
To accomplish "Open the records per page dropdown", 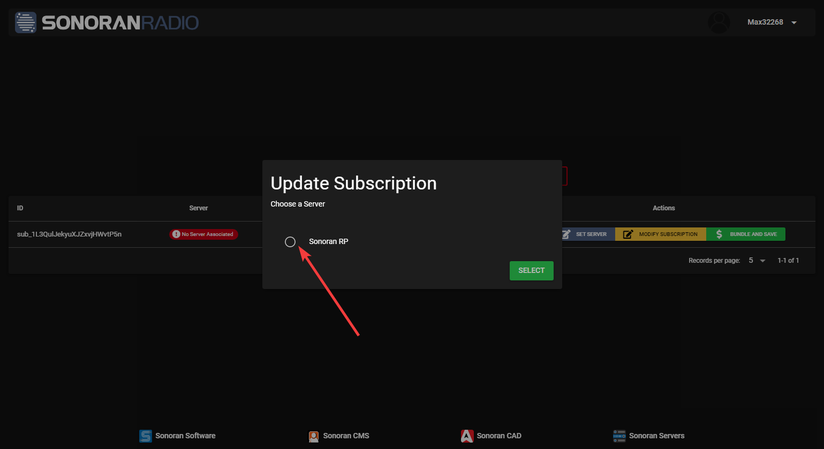I will click(757, 261).
